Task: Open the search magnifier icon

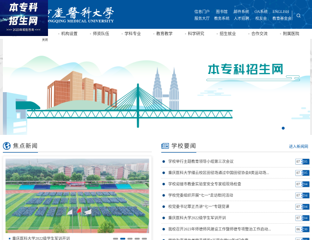Action: pyautogui.click(x=298, y=15)
